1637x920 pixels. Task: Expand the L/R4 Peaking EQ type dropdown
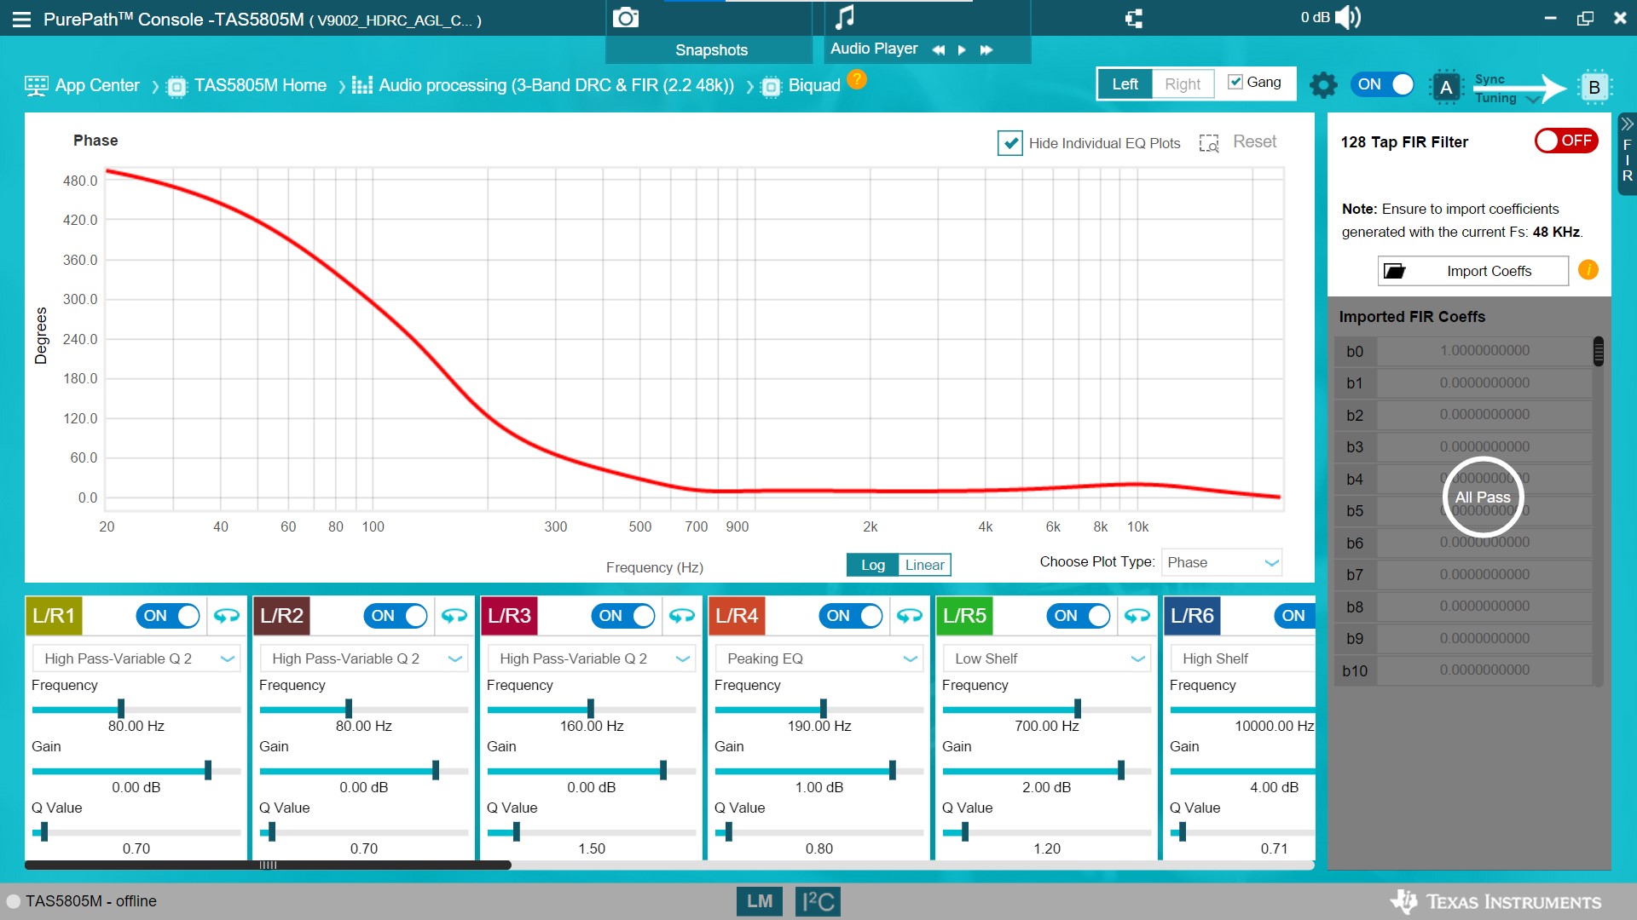[818, 658]
